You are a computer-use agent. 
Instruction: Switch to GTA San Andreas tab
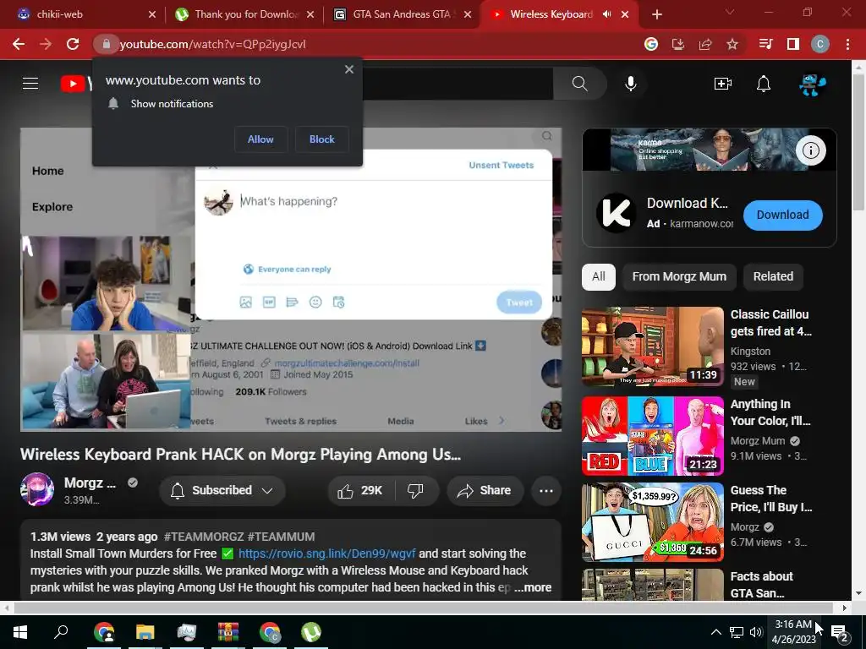[401, 14]
